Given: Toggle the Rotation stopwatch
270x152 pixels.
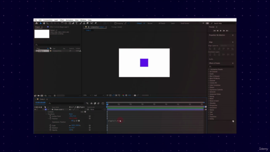Looking at the screenshot, I should (51, 128).
